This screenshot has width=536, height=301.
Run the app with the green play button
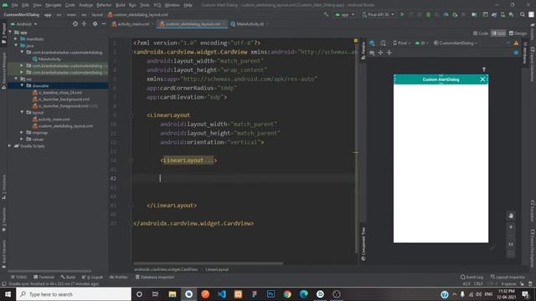(402, 15)
